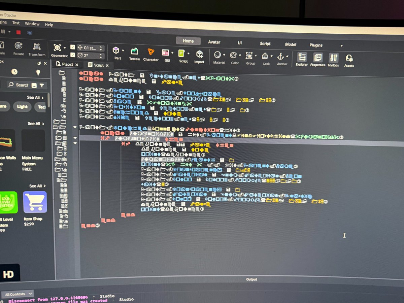Open the Window menu
Screen dimensions: 404x303
tap(32, 24)
